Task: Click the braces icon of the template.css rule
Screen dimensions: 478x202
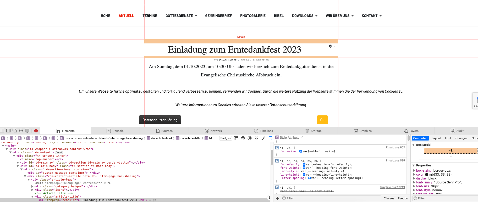Action: click(x=277, y=187)
